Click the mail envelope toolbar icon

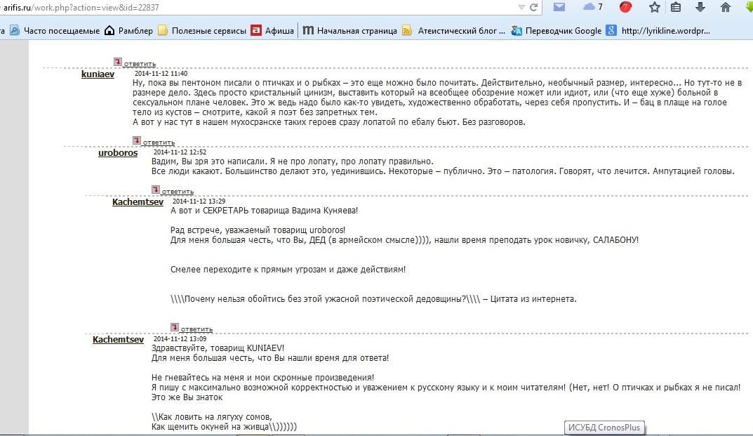pyautogui.click(x=559, y=7)
